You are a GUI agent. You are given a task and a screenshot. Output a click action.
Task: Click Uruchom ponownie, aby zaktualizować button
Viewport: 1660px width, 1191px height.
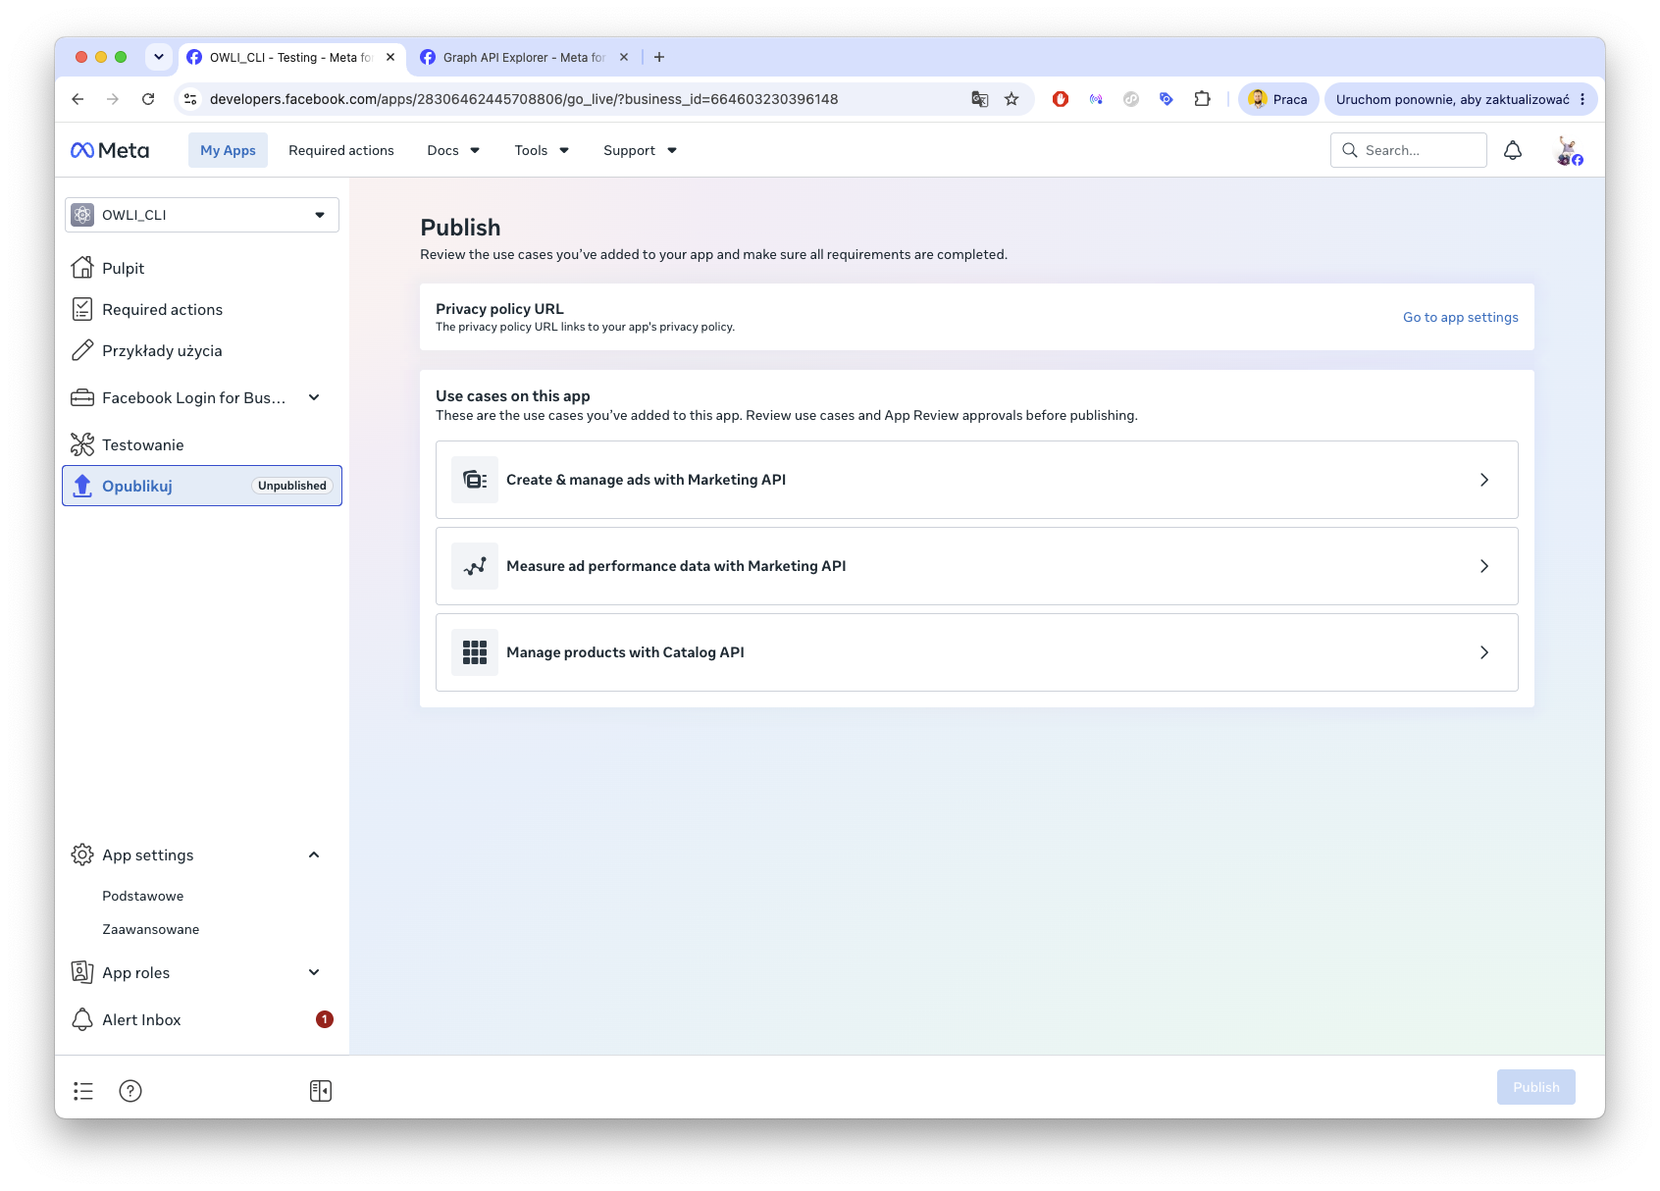coord(1452,99)
